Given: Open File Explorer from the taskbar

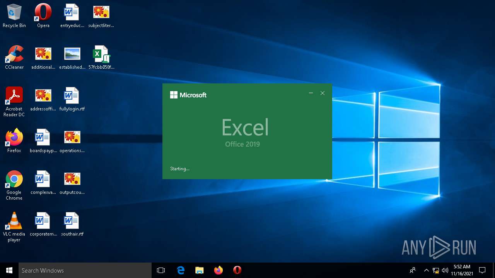Looking at the screenshot, I should click(x=200, y=270).
